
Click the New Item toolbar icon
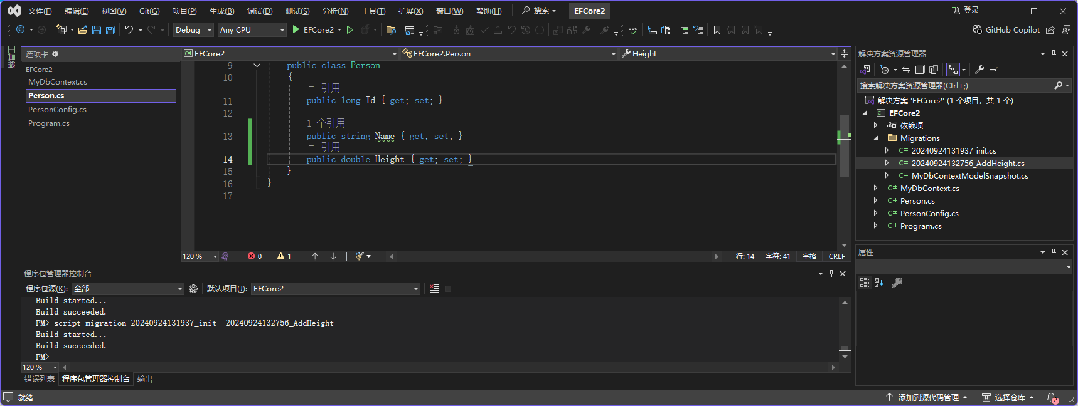61,29
